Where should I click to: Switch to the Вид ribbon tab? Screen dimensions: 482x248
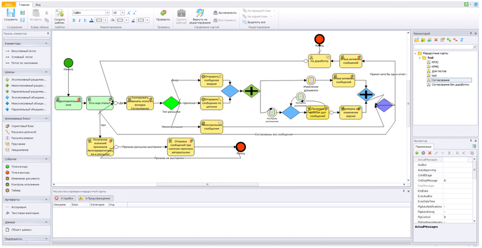coord(38,3)
